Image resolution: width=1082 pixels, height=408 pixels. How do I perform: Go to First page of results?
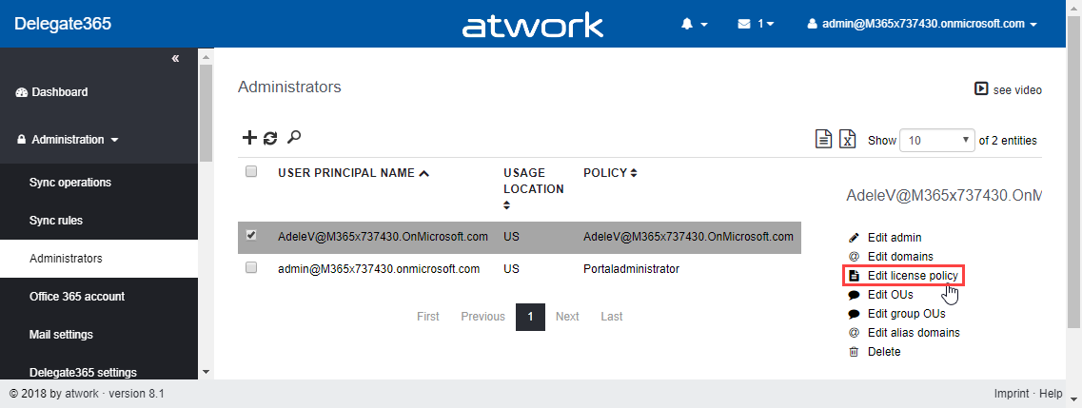428,317
